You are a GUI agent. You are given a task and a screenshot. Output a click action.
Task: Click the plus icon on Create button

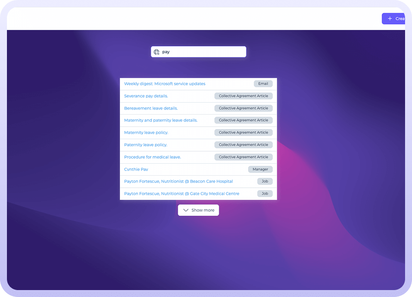pos(390,19)
